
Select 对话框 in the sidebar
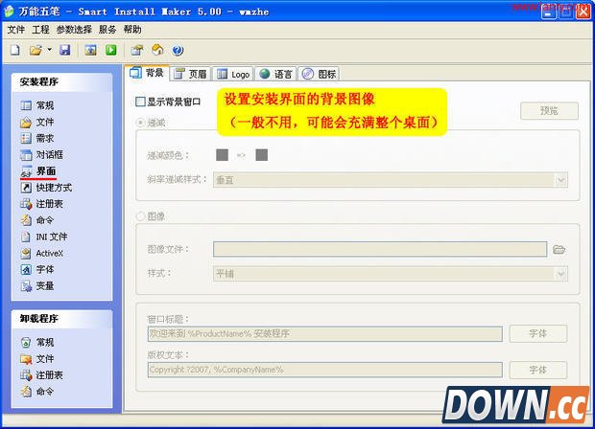pyautogui.click(x=41, y=154)
